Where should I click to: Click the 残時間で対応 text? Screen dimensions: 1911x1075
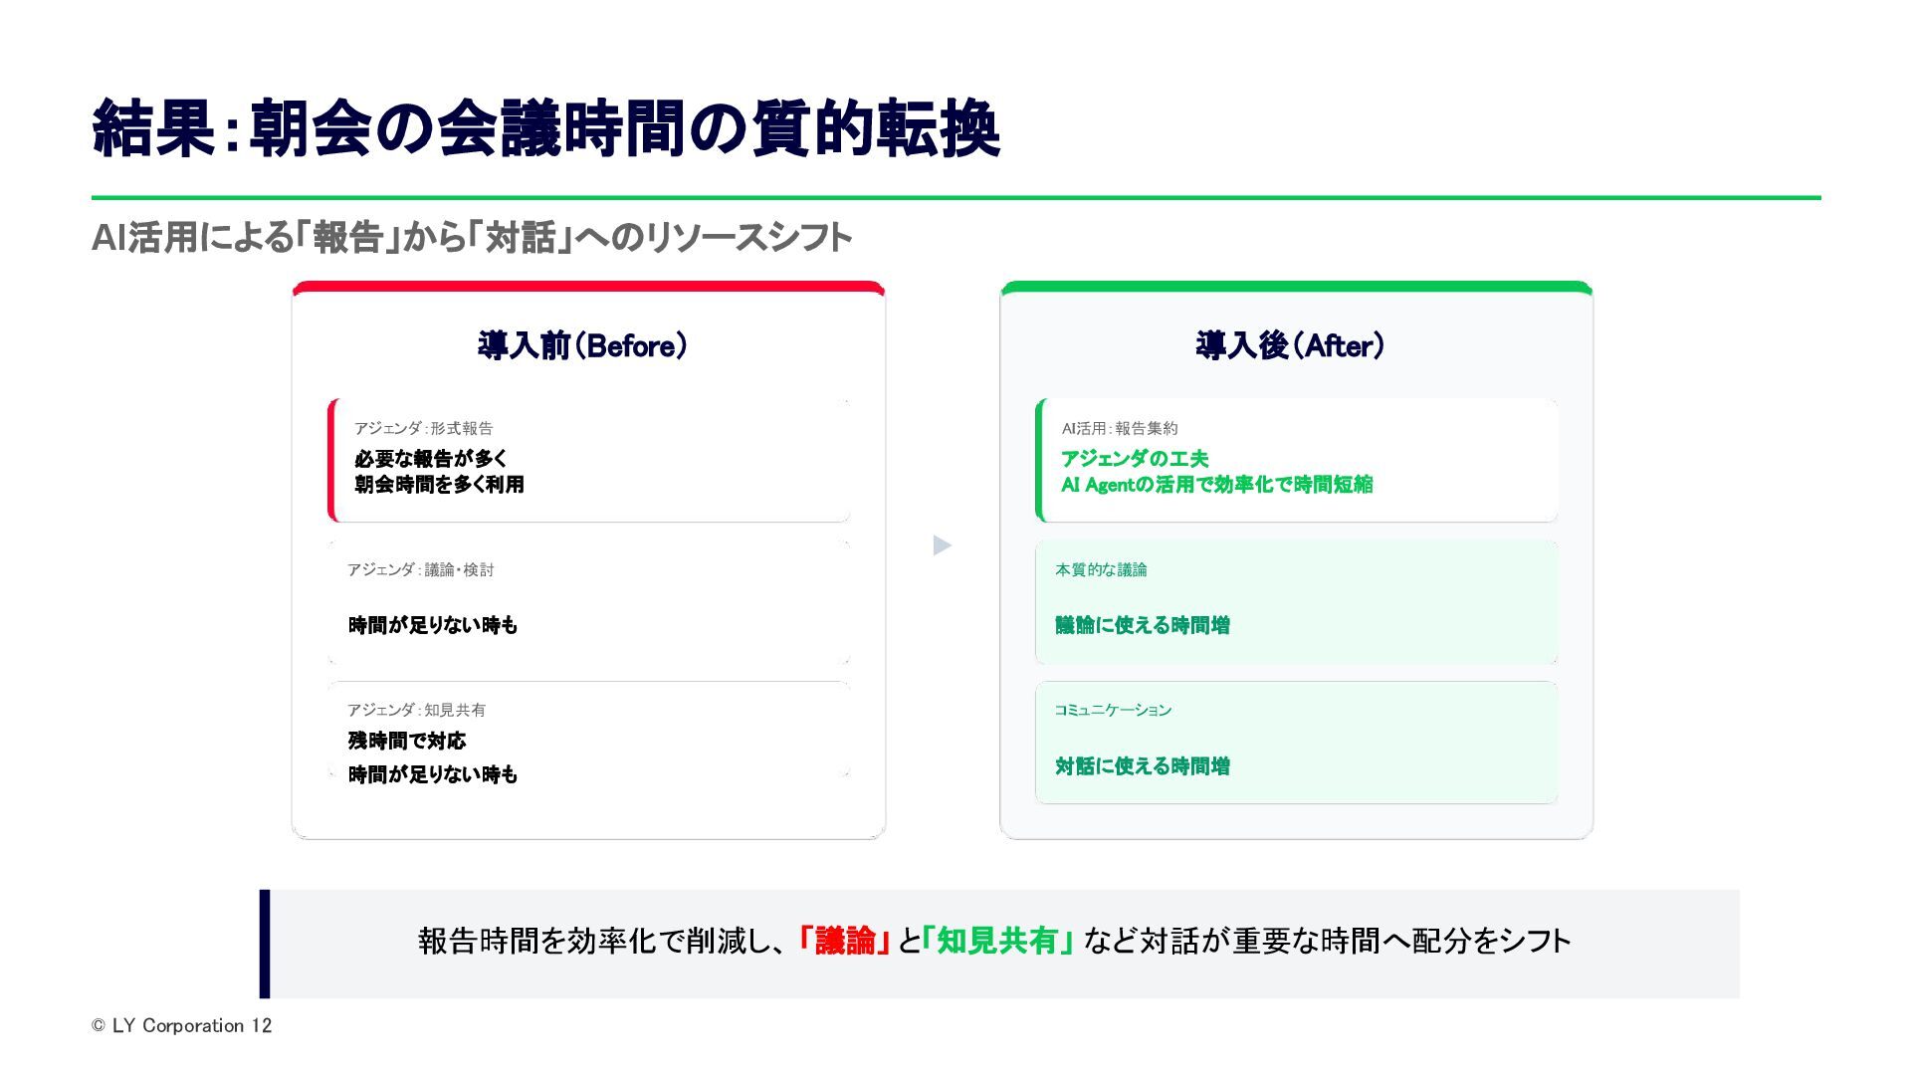[407, 741]
